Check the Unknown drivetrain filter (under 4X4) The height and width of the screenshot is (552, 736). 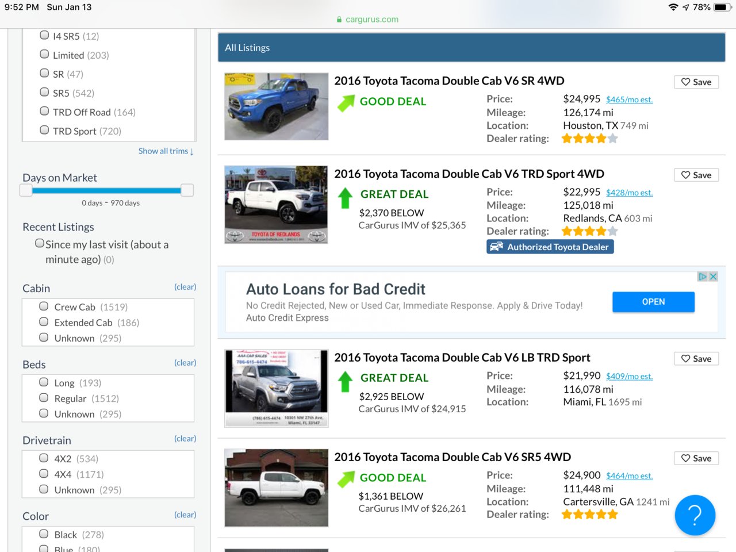[44, 489]
